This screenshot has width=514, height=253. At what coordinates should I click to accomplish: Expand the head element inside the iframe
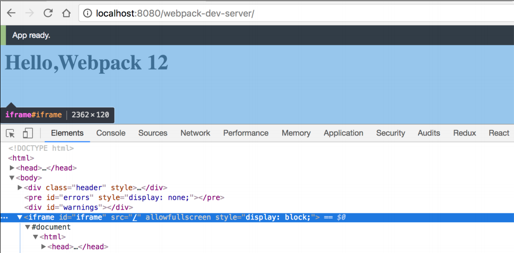pos(43,247)
